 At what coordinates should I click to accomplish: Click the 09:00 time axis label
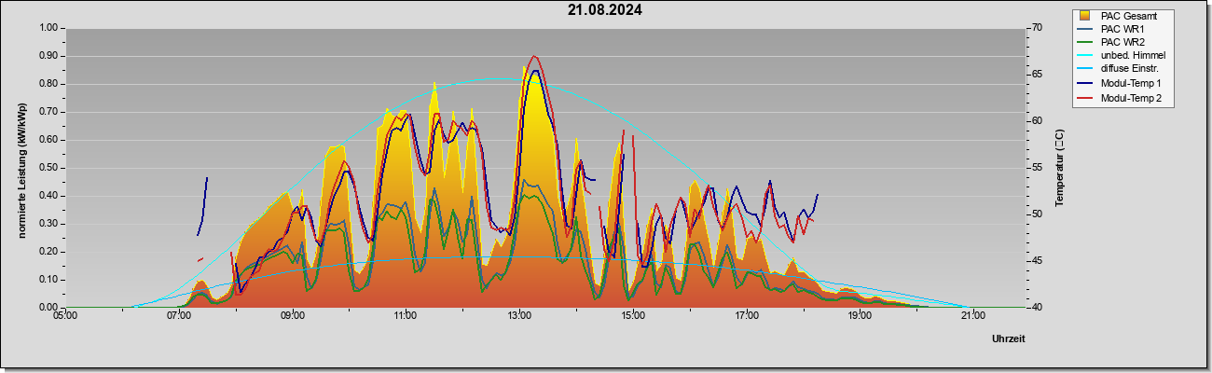point(293,314)
